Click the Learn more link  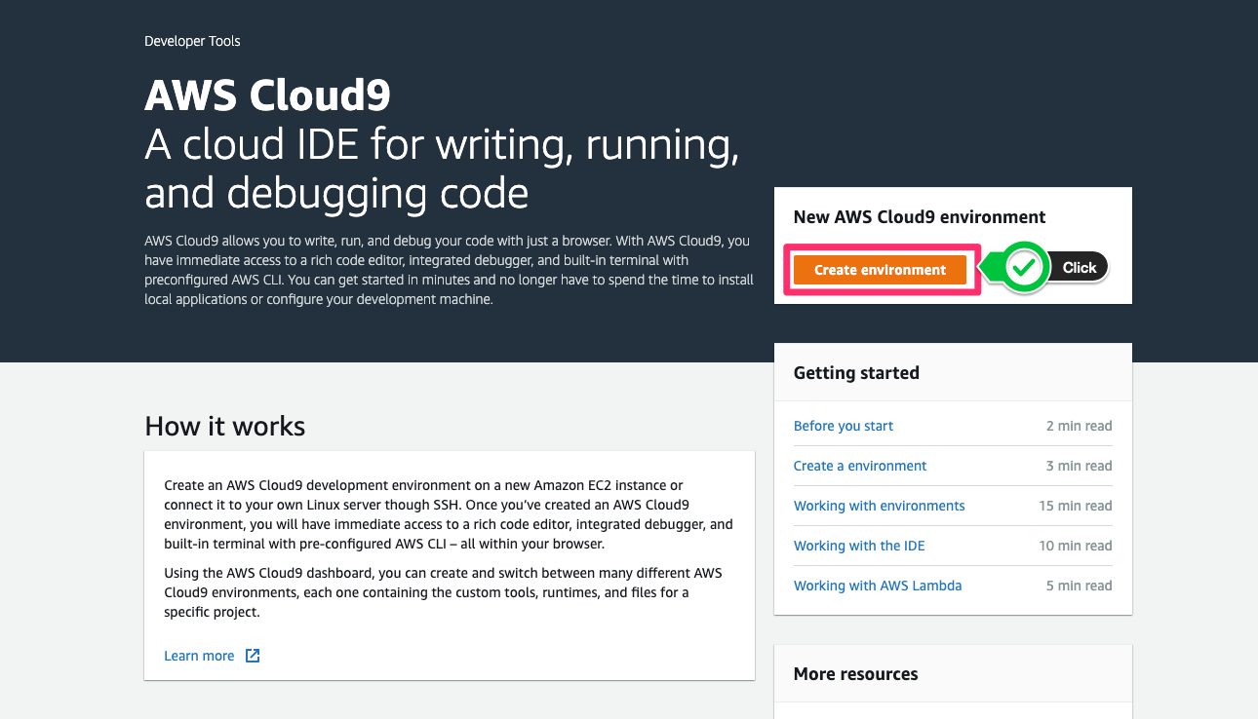tap(199, 656)
